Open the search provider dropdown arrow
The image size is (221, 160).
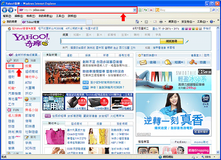(x=217, y=10)
